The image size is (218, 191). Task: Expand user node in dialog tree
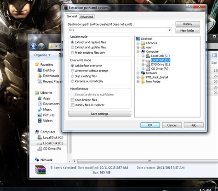click(x=138, y=47)
